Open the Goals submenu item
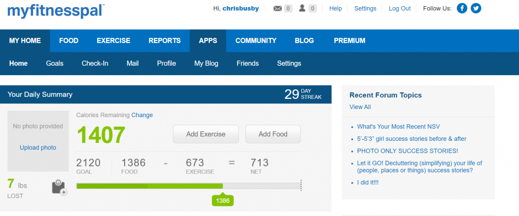Image resolution: width=519 pixels, height=216 pixels. 55,63
